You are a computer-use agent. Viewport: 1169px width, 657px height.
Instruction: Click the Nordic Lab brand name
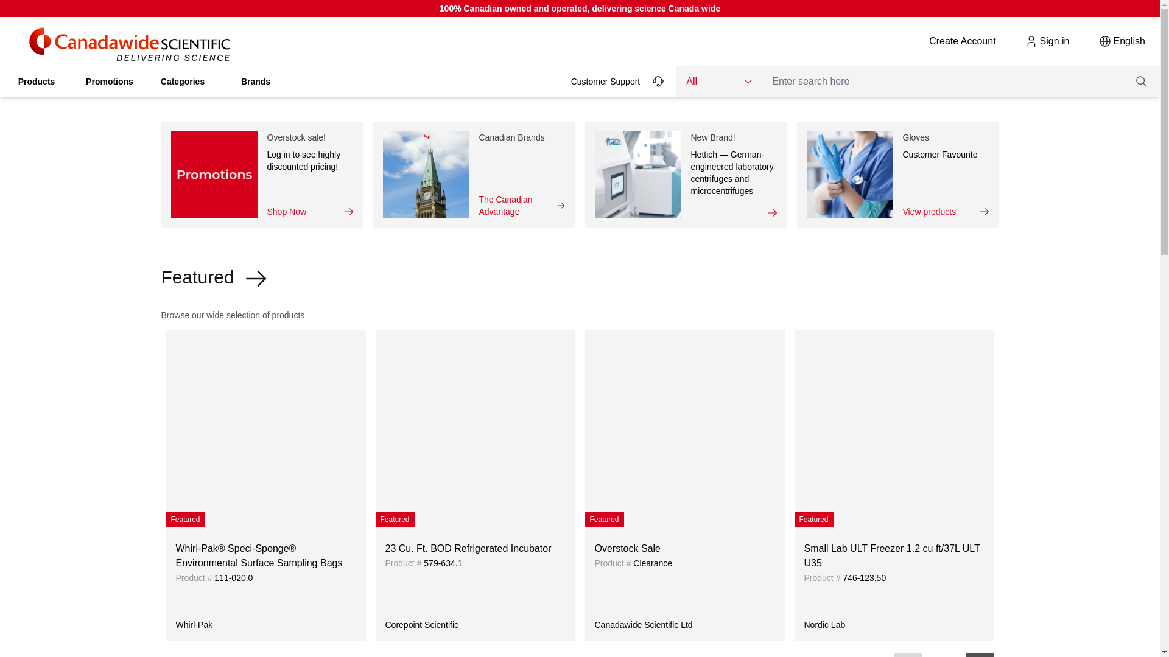point(824,625)
